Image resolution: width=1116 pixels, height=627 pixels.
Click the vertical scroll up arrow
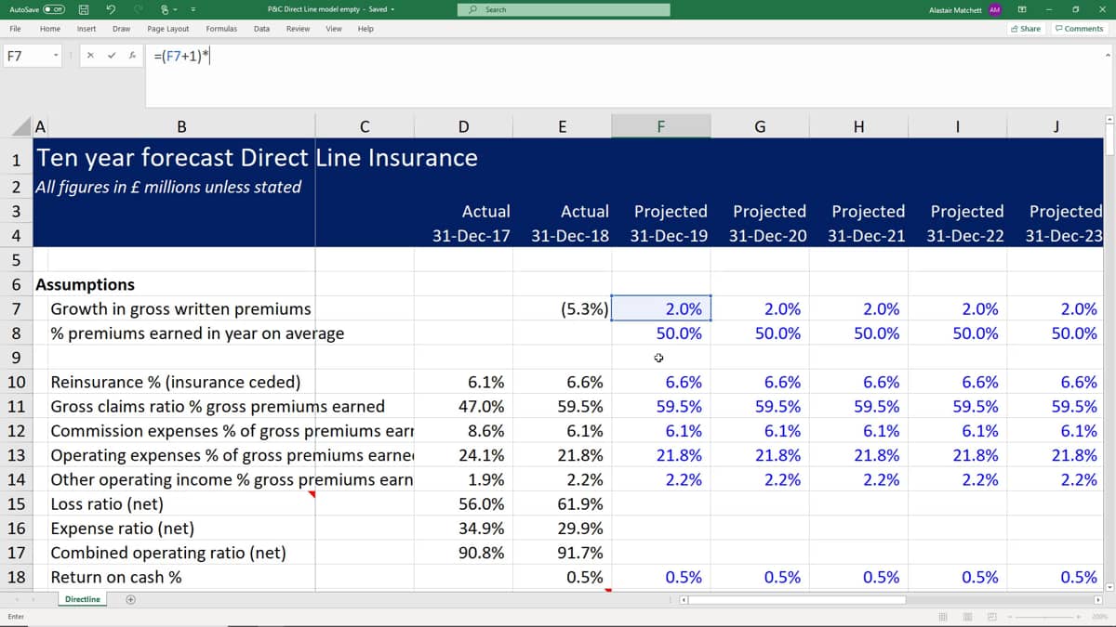1109,119
